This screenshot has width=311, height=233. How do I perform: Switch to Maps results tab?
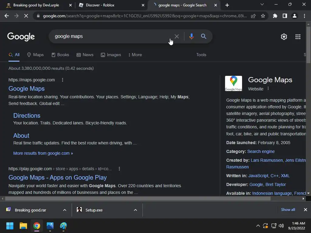[x=35, y=55]
